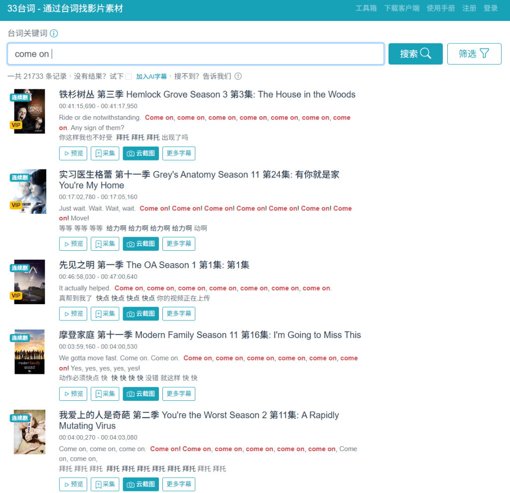
Task: Click the 登录 login link
Action: click(491, 8)
